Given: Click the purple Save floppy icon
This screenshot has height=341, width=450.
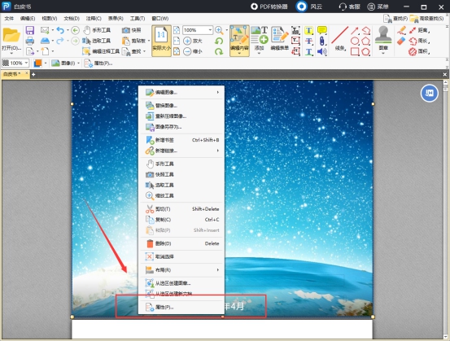Looking at the screenshot, I should click(30, 30).
